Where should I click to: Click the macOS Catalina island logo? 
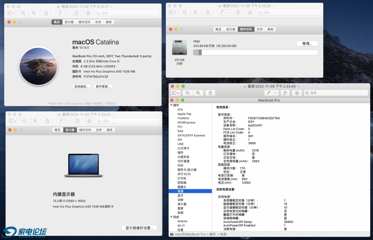(38, 66)
